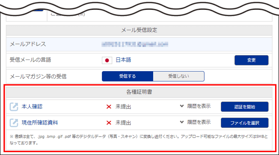
Task: Click the ファイルを選択 button
Action: click(x=244, y=123)
